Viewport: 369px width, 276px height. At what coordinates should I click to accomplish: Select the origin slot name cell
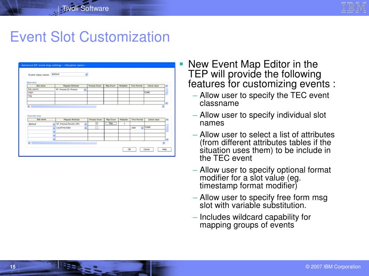pos(41,93)
